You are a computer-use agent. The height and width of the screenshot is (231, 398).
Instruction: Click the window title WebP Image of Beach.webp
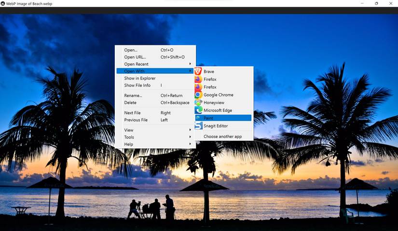29,4
